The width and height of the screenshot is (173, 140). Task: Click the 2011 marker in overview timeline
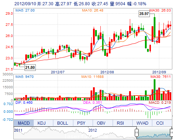click(x=18, y=130)
